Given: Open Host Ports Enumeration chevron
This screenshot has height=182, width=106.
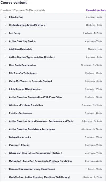Looking at the screenshot, I should (x=6, y=65).
